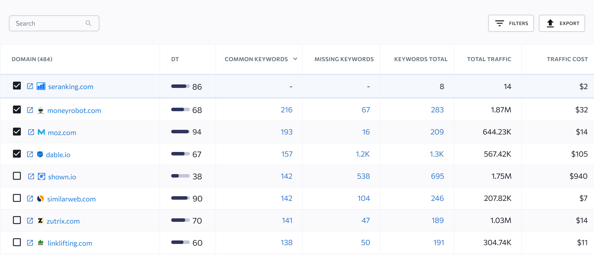Open moneyrobot.com external link icon
Screen dimensions: 594x255
tap(30, 110)
